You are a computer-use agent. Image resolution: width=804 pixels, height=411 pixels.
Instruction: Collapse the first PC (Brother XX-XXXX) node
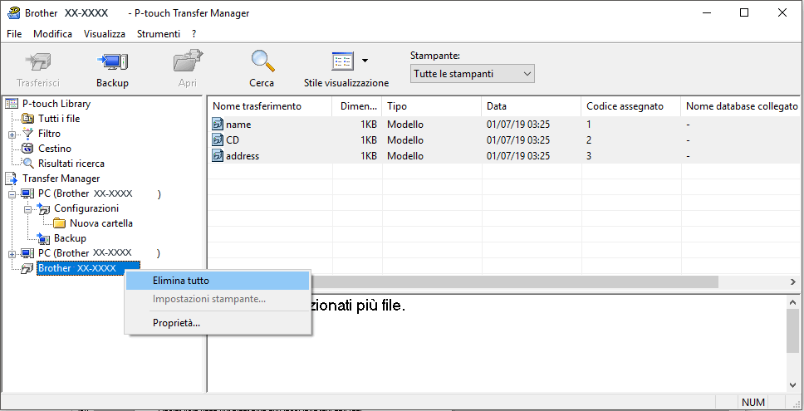12,194
